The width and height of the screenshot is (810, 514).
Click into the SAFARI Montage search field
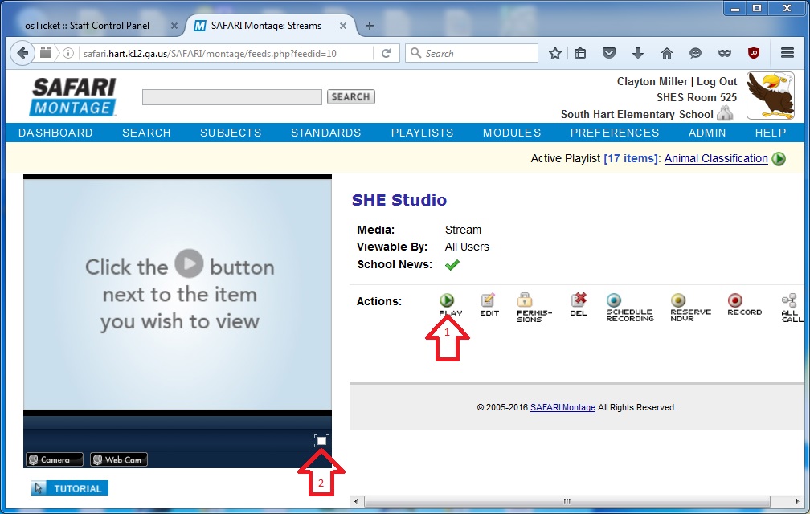pos(231,97)
